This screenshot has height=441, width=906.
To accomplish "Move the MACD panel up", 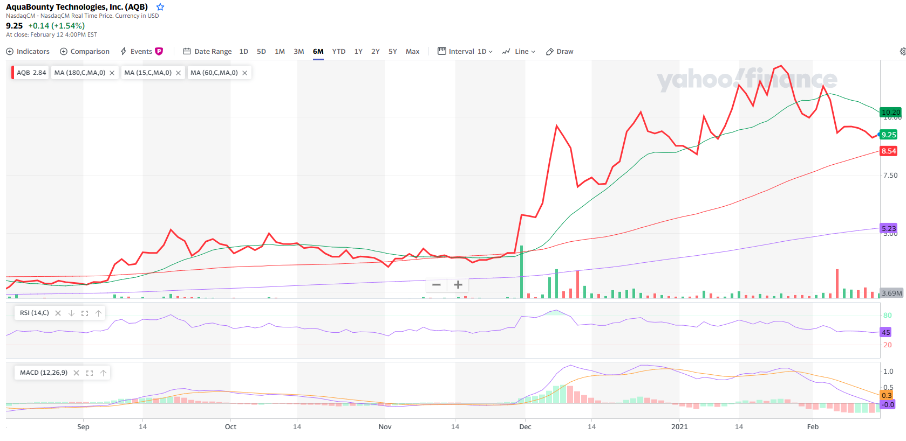I will (x=103, y=373).
